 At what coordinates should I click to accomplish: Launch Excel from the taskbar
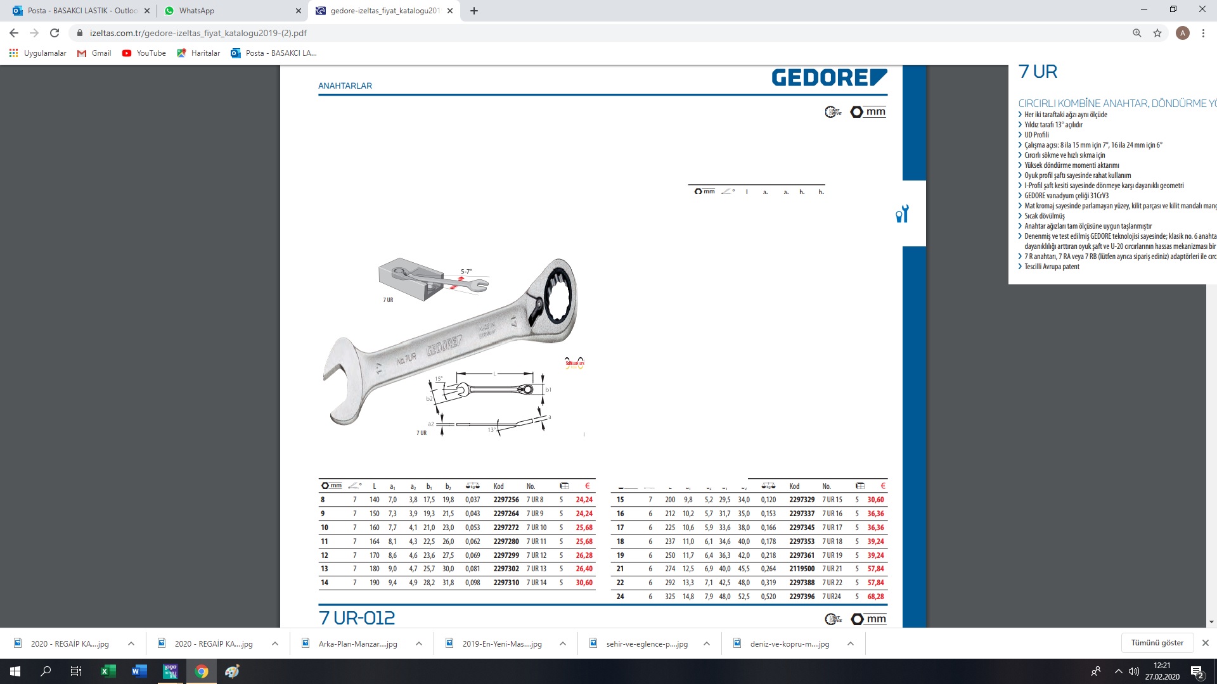click(x=108, y=671)
